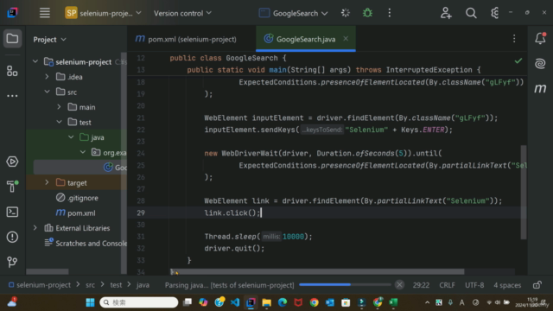
Task: Collapse the test folder
Action: point(59,122)
